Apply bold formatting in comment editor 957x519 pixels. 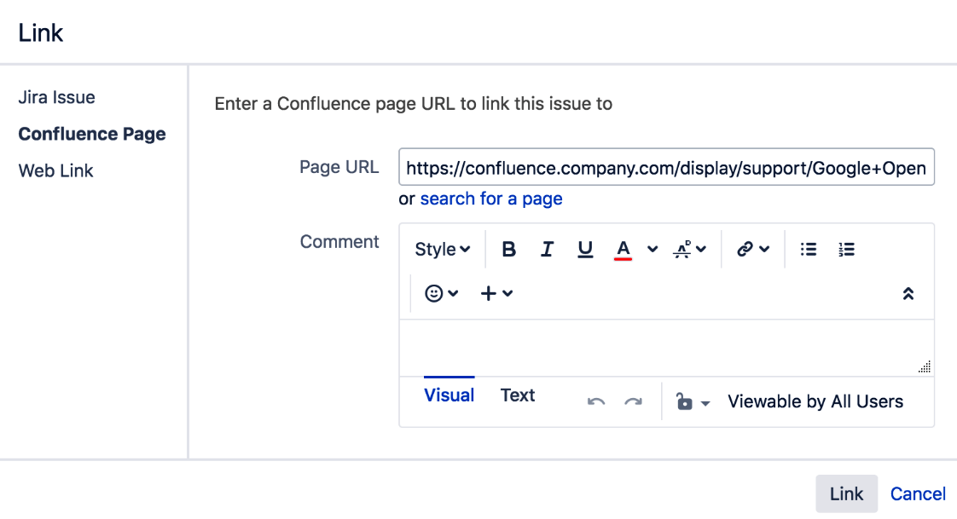coord(508,249)
